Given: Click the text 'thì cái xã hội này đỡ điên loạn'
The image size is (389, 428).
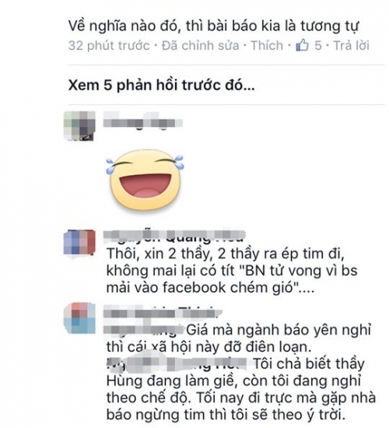Looking at the screenshot, I should click(209, 347).
